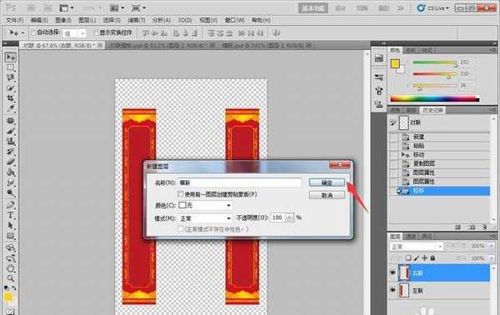Click the 名称(N) text field in dialog
The width and height of the screenshot is (500, 315).
click(239, 182)
